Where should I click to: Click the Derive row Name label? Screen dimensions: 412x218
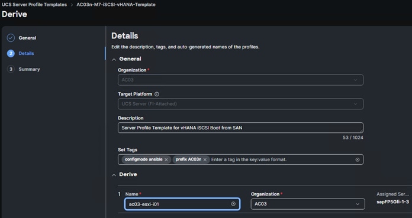[131, 194]
